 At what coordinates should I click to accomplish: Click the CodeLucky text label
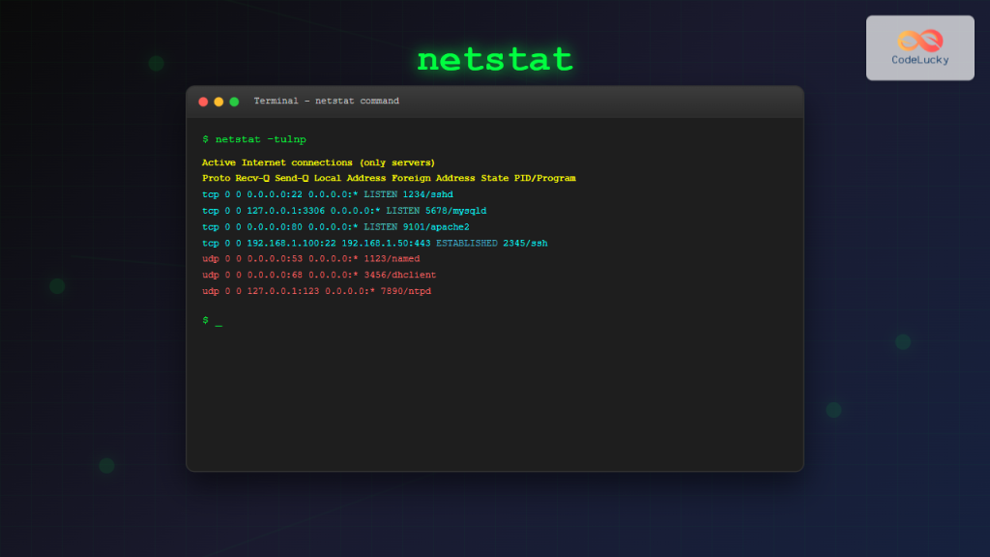click(x=919, y=59)
